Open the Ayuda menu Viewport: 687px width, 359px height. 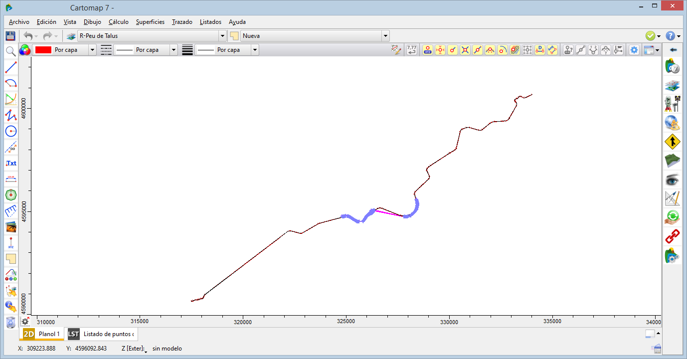[x=237, y=22]
